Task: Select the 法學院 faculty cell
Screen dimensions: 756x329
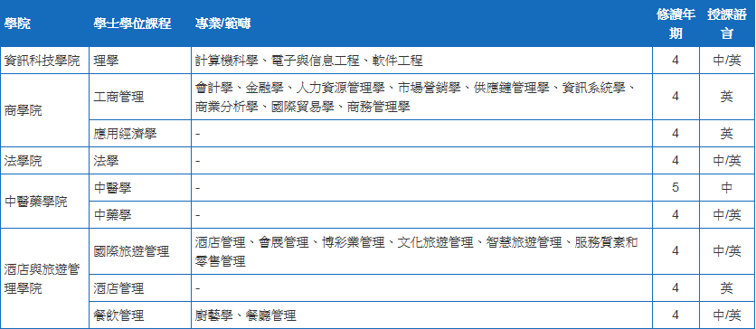Action: click(44, 160)
